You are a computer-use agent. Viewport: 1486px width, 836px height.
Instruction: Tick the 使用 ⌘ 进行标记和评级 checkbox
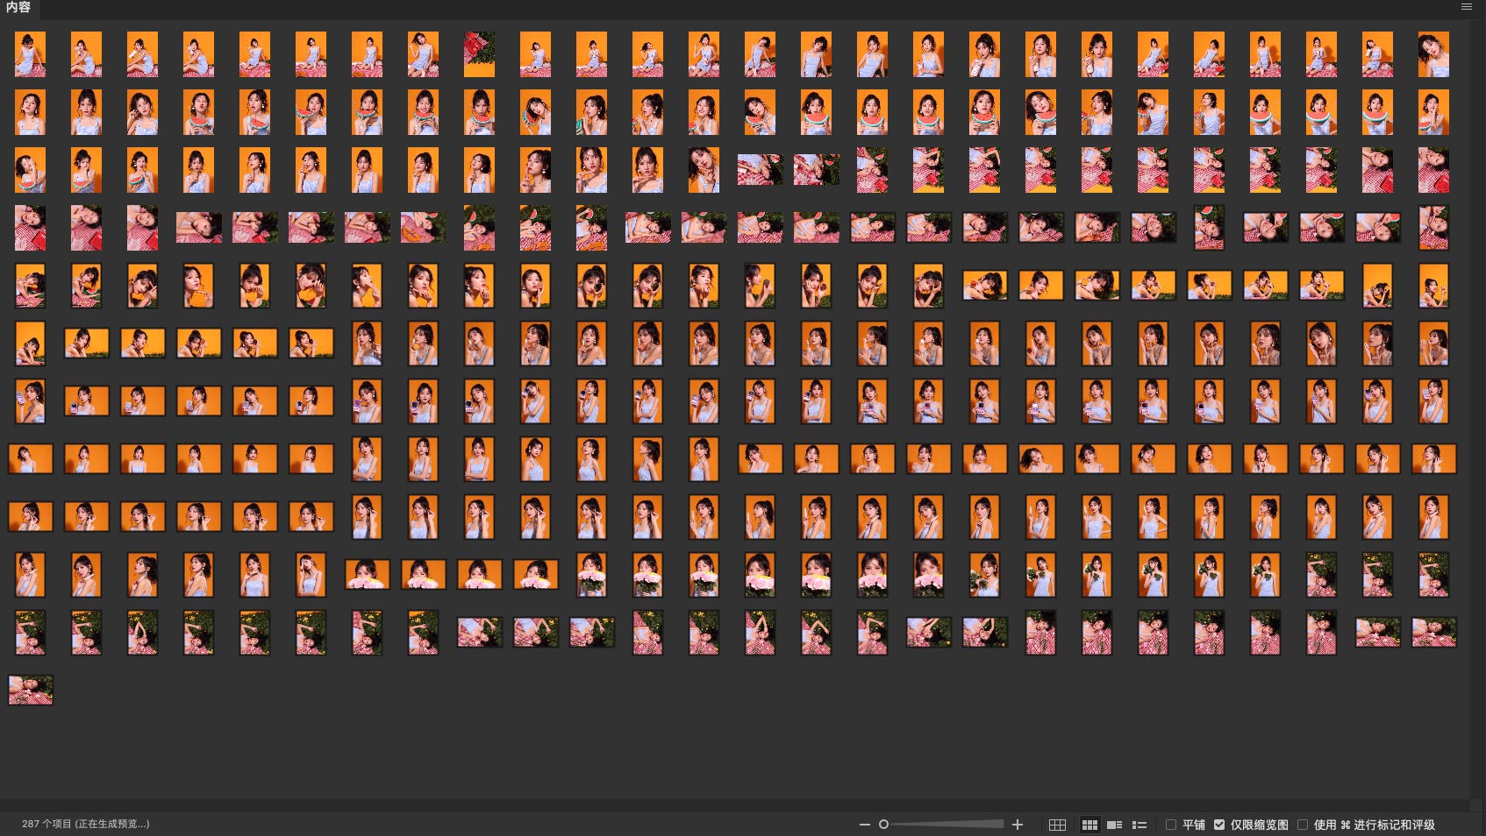[1303, 825]
